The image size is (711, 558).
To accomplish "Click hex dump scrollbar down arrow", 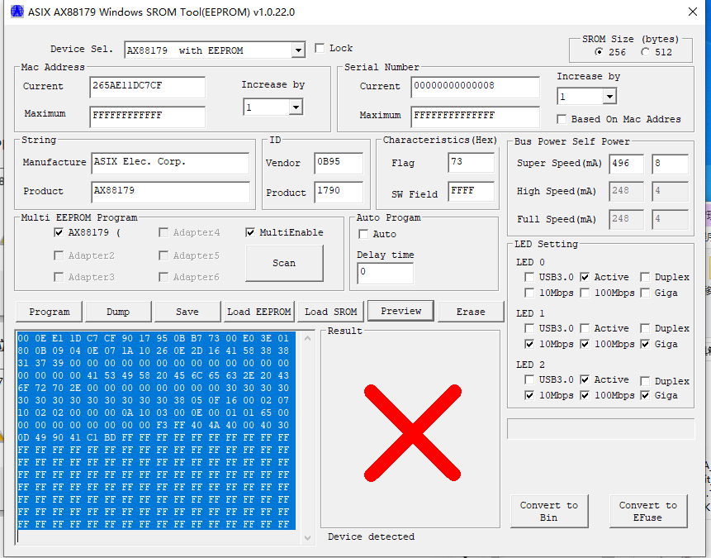I will [x=307, y=538].
